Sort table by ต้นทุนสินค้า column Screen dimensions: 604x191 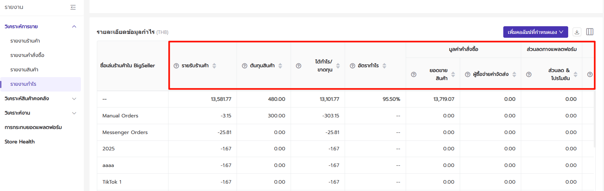[280, 66]
